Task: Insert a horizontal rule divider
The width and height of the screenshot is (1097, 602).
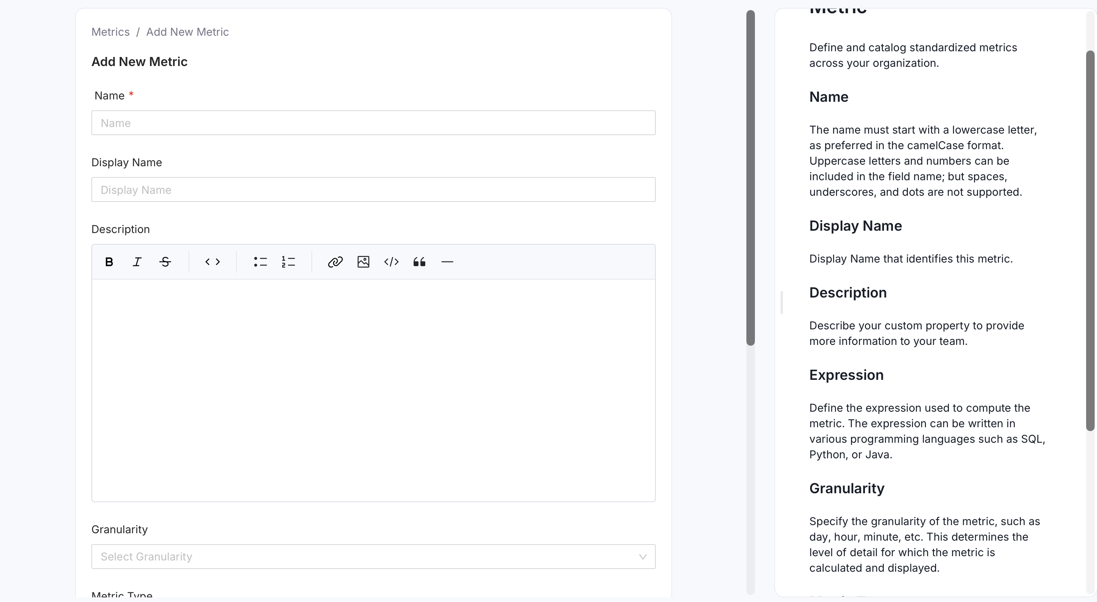Action: 447,262
